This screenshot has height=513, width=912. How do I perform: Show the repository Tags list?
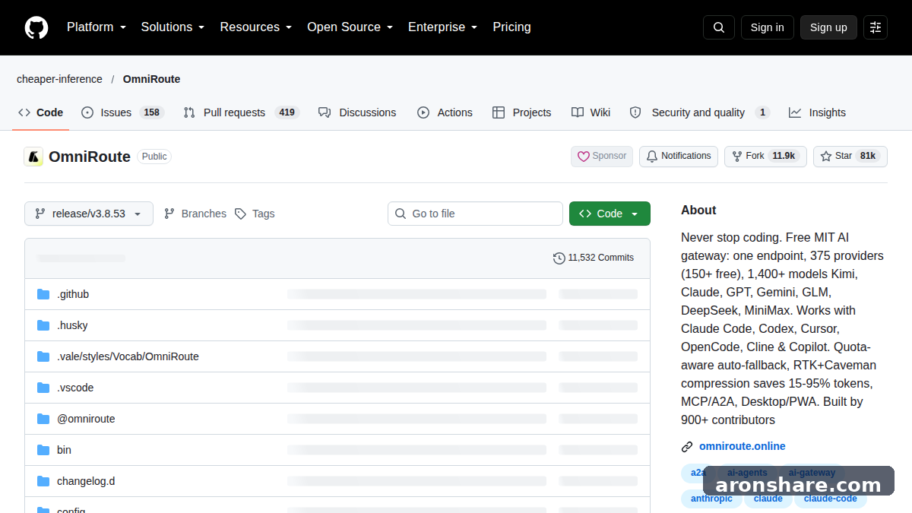[255, 214]
